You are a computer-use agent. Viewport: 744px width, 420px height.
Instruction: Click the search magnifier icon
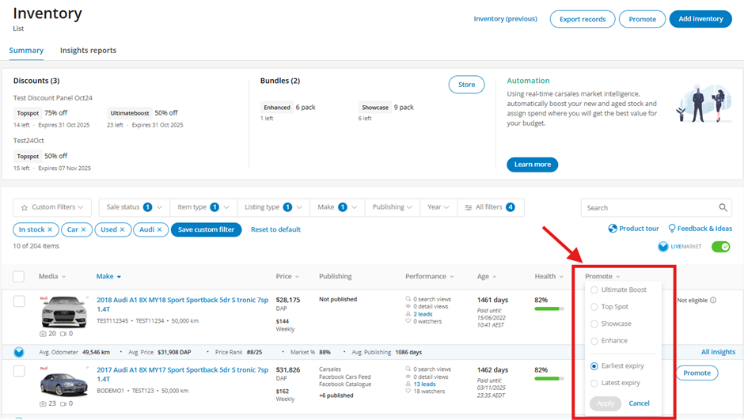point(723,208)
